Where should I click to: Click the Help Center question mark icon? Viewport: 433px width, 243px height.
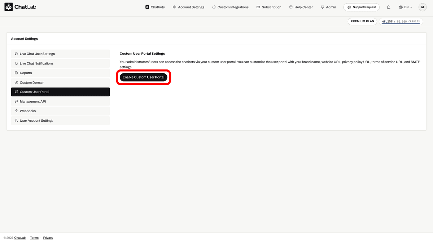(x=291, y=7)
